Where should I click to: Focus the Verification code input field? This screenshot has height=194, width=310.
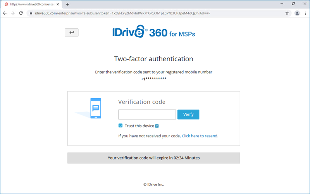pos(147,114)
